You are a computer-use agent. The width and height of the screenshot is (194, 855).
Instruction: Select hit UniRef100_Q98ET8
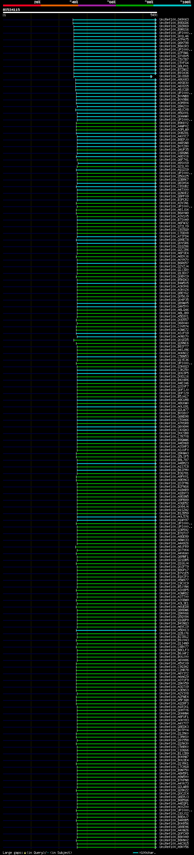(x=174, y=240)
